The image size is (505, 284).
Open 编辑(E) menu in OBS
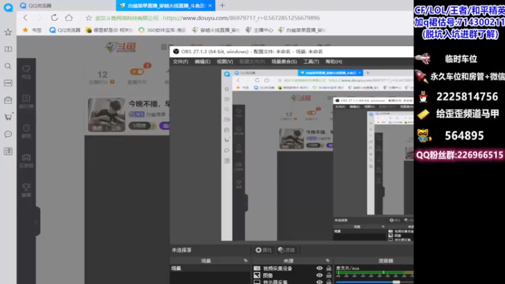(x=202, y=61)
